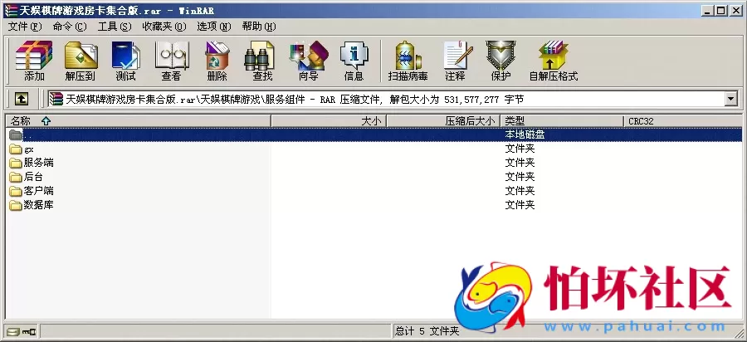The height and width of the screenshot is (342, 747).
Task: Click the archive path address field
Action: (386, 99)
